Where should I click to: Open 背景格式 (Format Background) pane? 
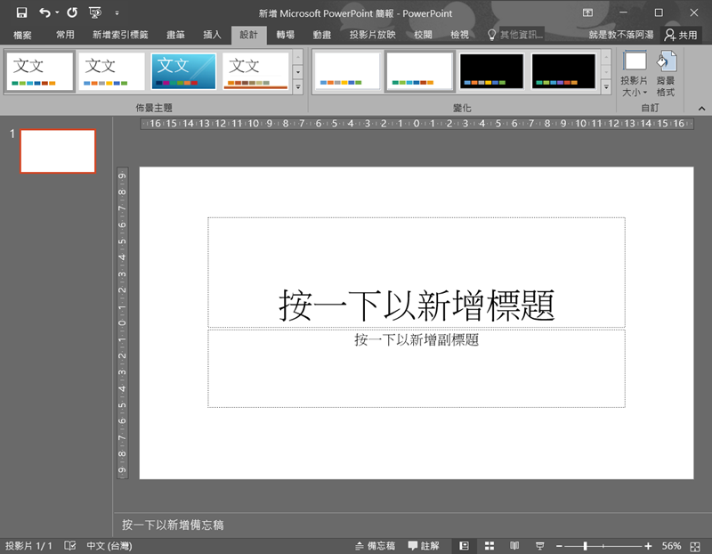(x=665, y=73)
